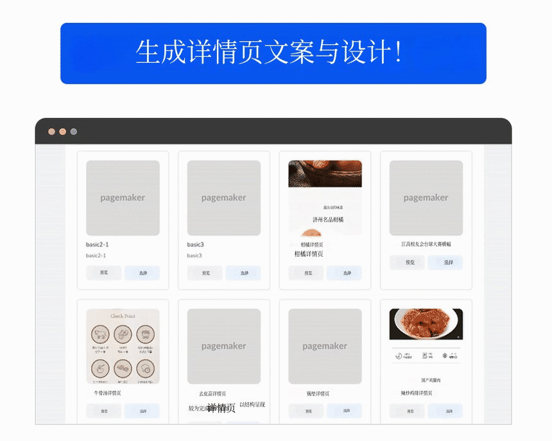Click the blue 生成详情页文案与设计 banner
This screenshot has width=552, height=441.
pos(273,53)
